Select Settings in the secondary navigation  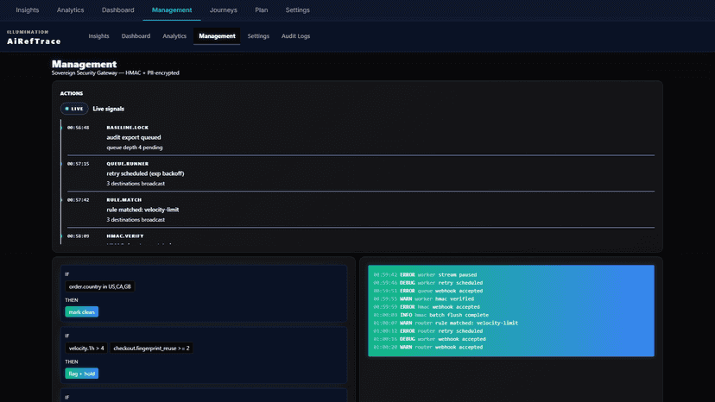click(258, 36)
